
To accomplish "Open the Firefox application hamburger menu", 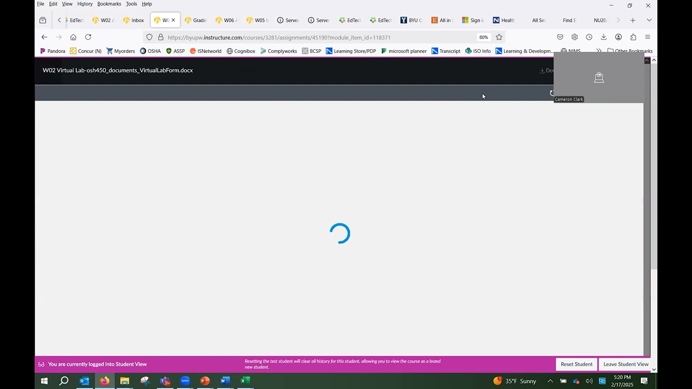I will [x=648, y=37].
